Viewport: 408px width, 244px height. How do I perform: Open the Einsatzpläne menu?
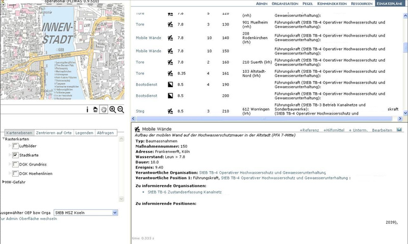click(390, 4)
